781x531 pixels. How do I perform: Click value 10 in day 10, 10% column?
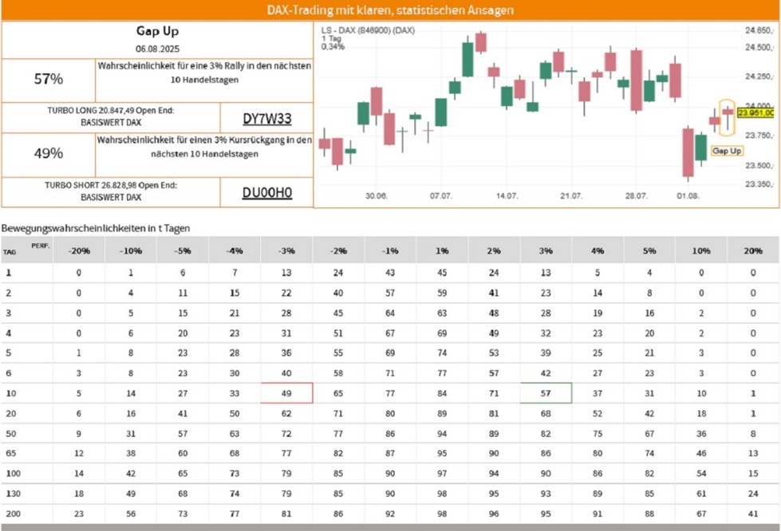700,393
